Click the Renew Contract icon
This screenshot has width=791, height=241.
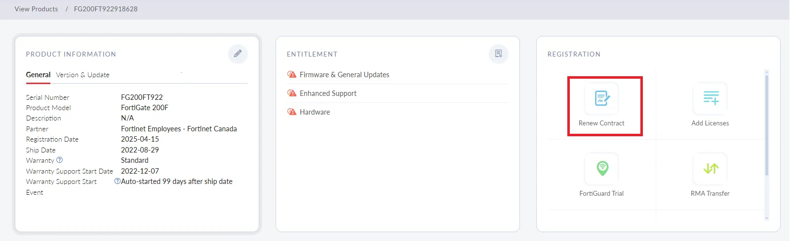pyautogui.click(x=602, y=98)
